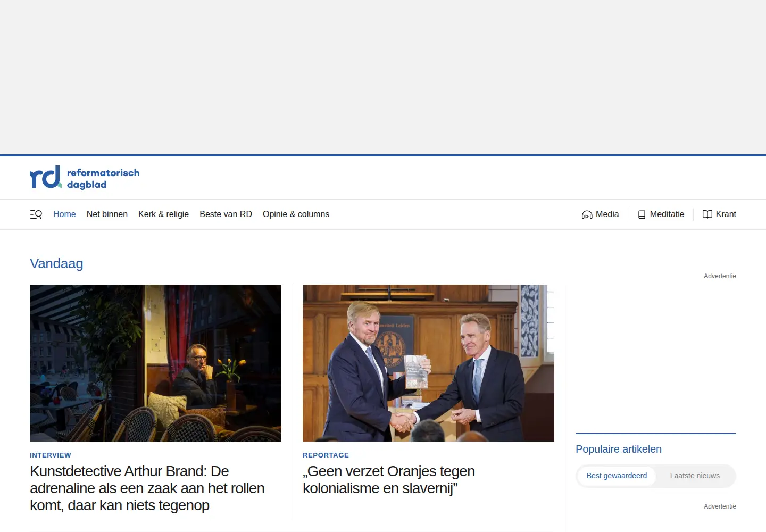Click the INTERVIEW category label
The width and height of the screenshot is (766, 532).
[x=51, y=455]
